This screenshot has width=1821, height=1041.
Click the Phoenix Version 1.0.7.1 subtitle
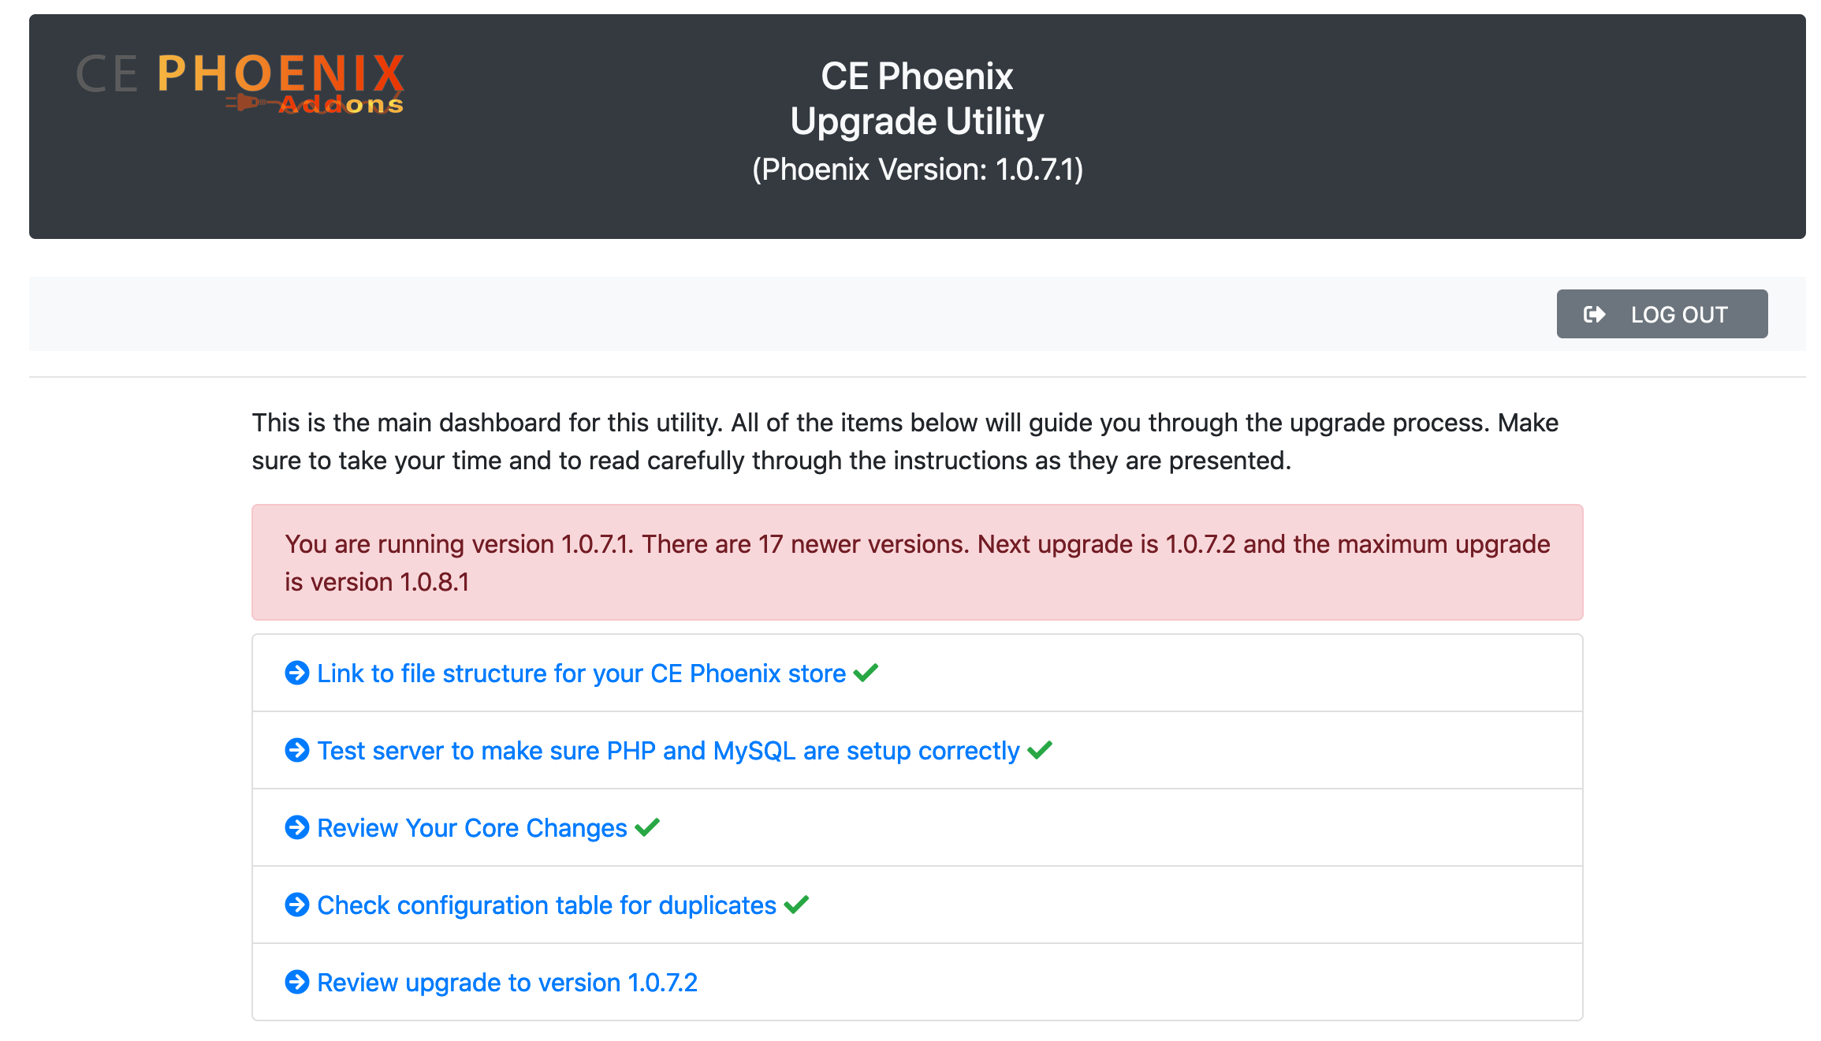pyautogui.click(x=917, y=170)
